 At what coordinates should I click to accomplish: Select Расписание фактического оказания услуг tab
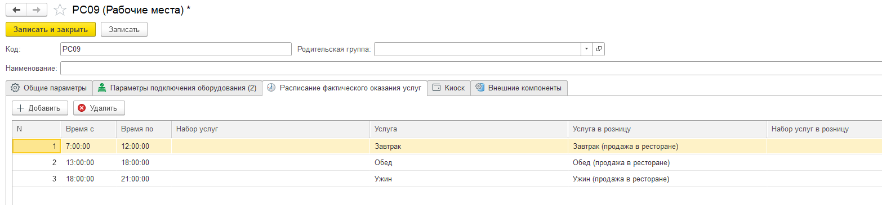click(344, 88)
